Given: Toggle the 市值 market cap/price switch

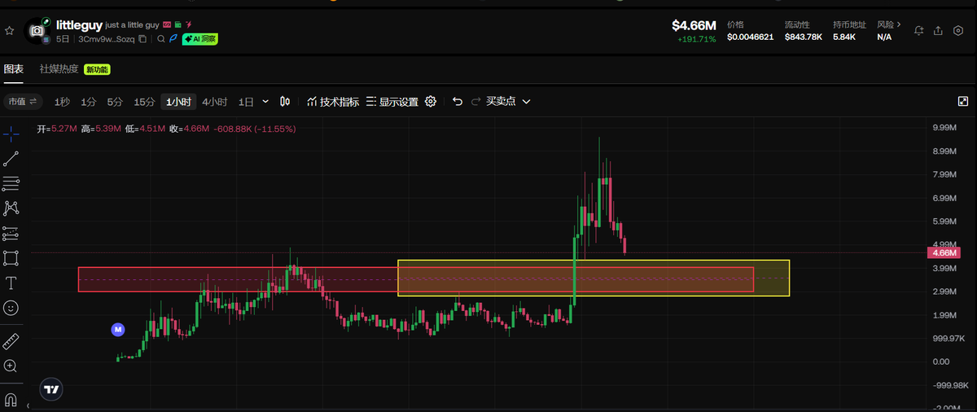Looking at the screenshot, I should (x=23, y=102).
